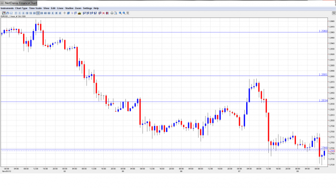Click the 1.2960 horizontal line label
336x188 pixels.
(x=323, y=31)
